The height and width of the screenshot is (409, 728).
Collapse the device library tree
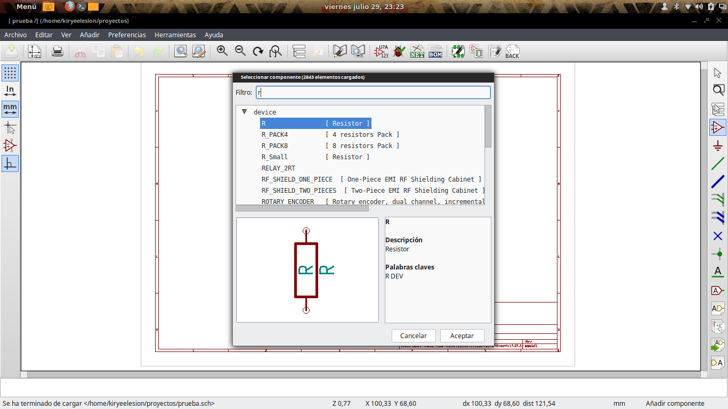[245, 112]
